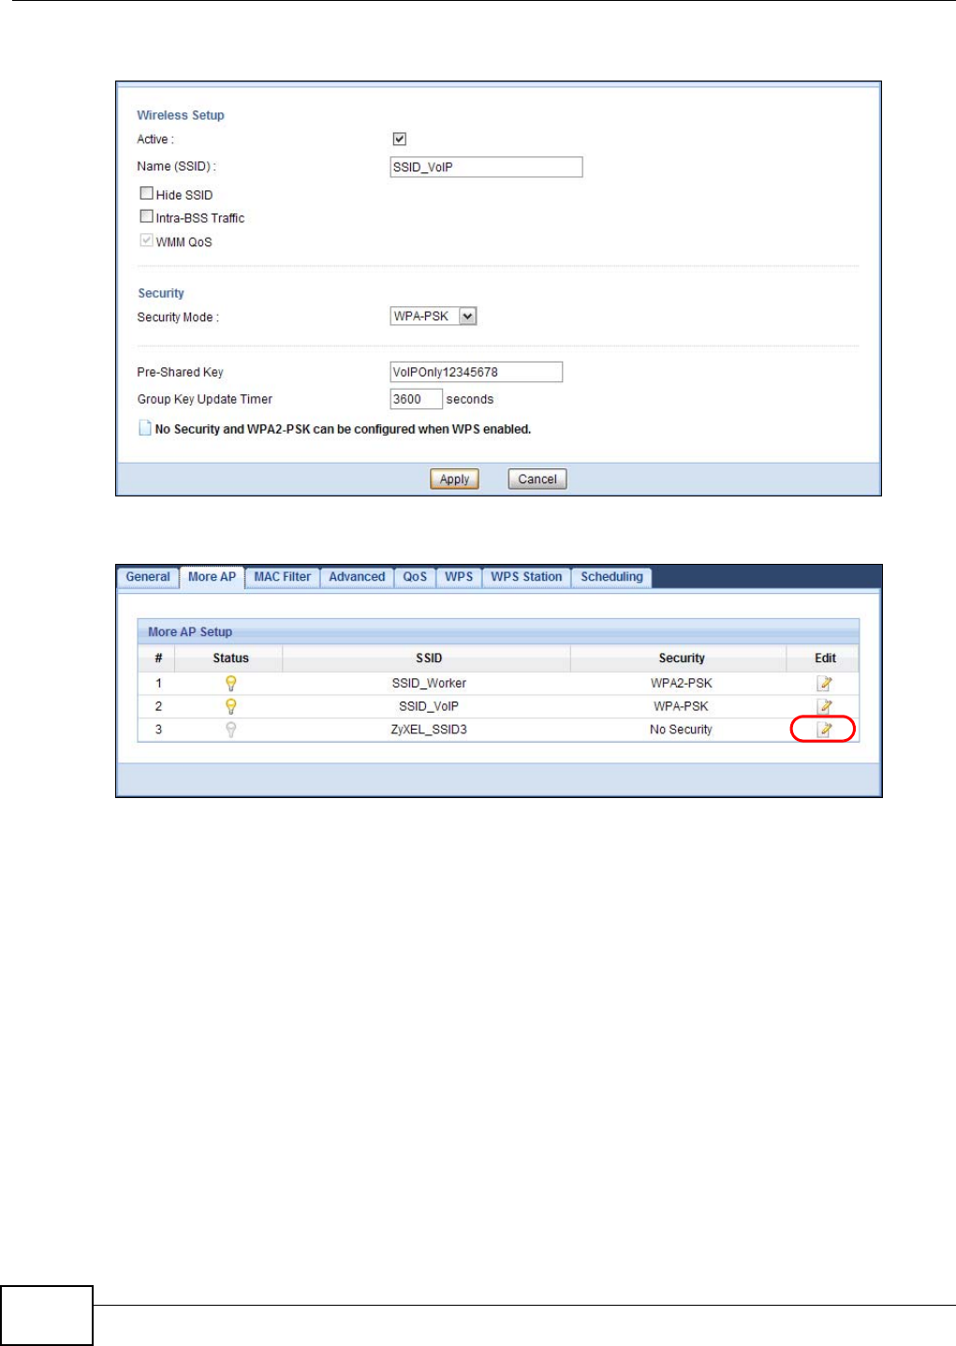Focus the Pre-Shared Key field
The height and width of the screenshot is (1346, 956).
(476, 372)
